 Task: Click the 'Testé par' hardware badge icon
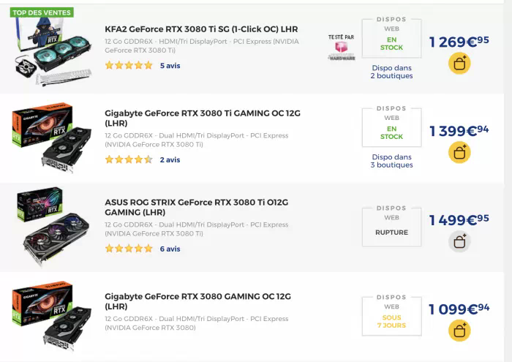coord(341,46)
